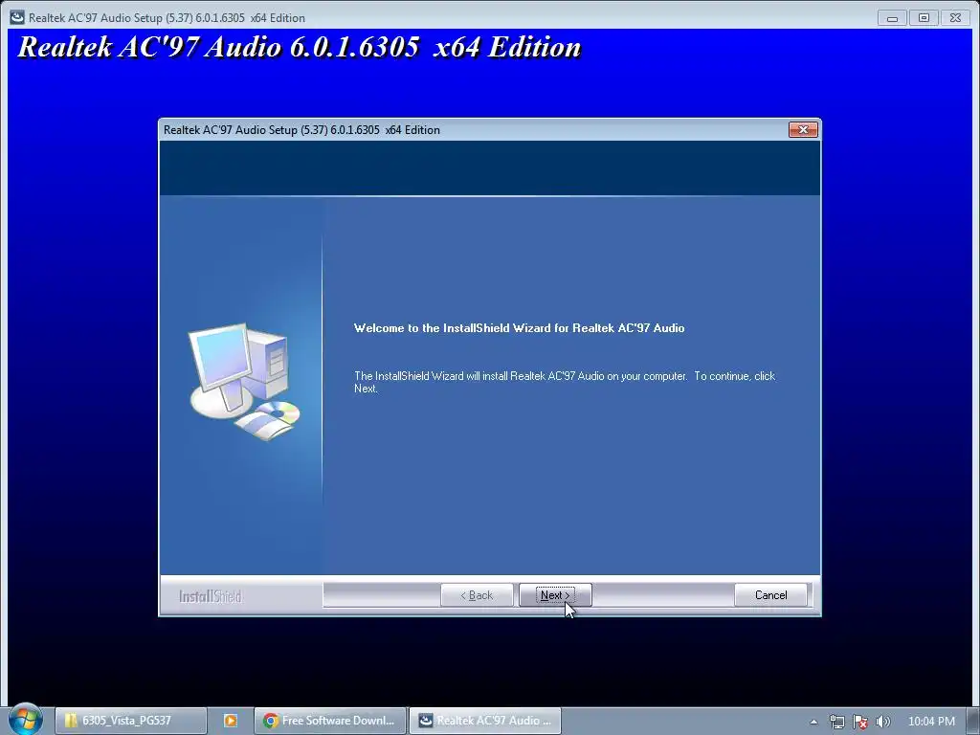
Task: Open the Action Center flag icon
Action: [860, 722]
